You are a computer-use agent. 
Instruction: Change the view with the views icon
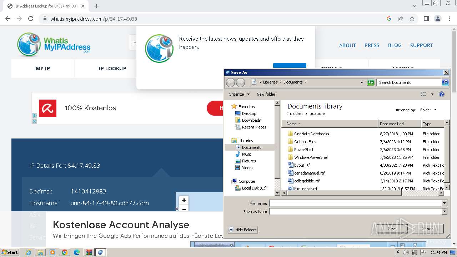click(423, 94)
